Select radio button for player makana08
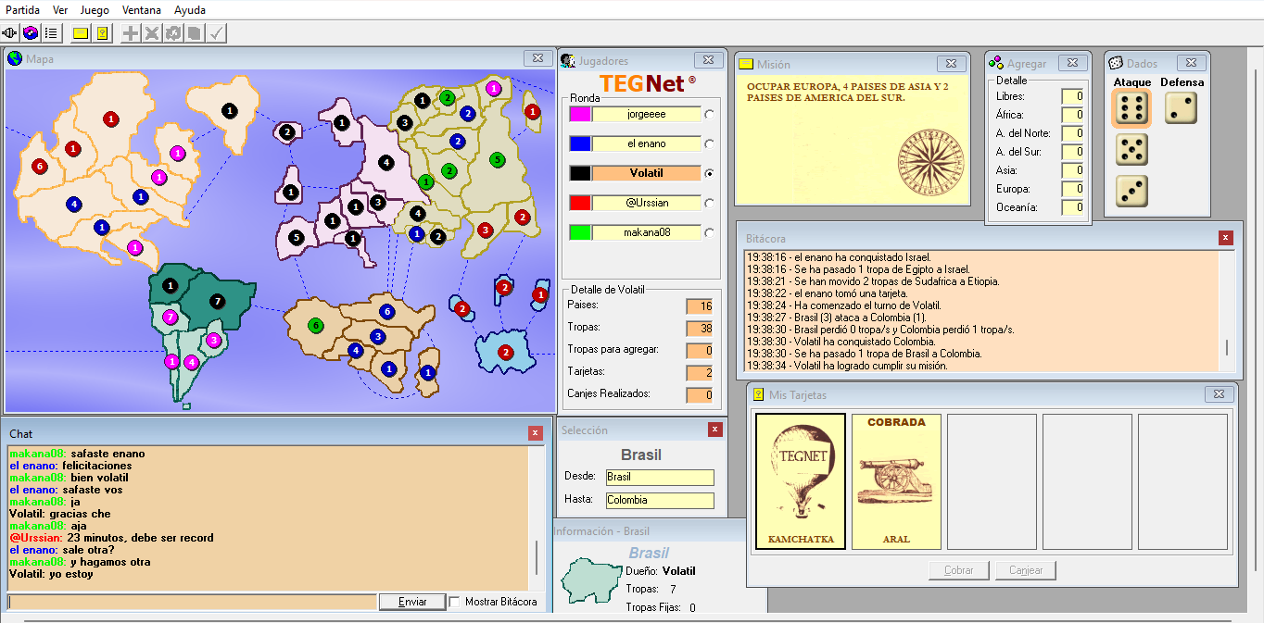Image resolution: width=1264 pixels, height=623 pixels. pos(710,233)
